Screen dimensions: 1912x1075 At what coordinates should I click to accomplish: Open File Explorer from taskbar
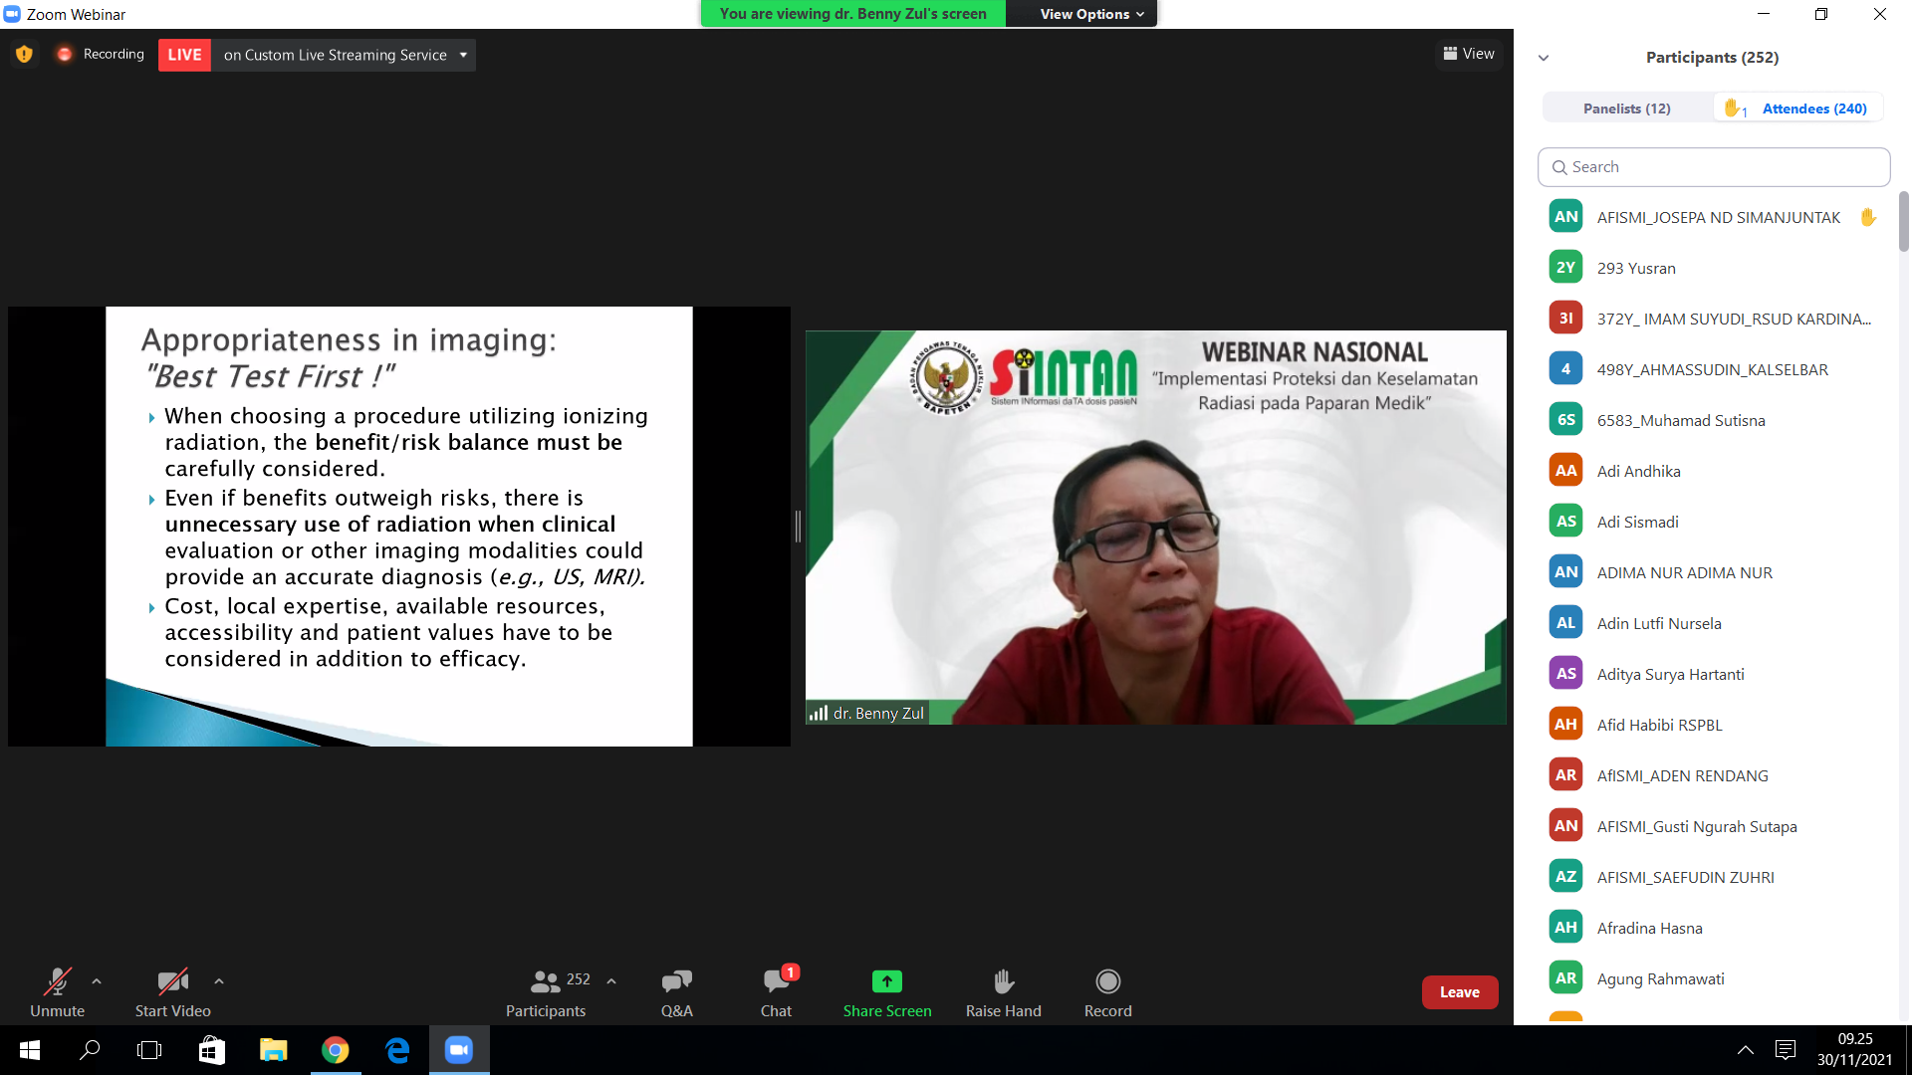click(273, 1050)
